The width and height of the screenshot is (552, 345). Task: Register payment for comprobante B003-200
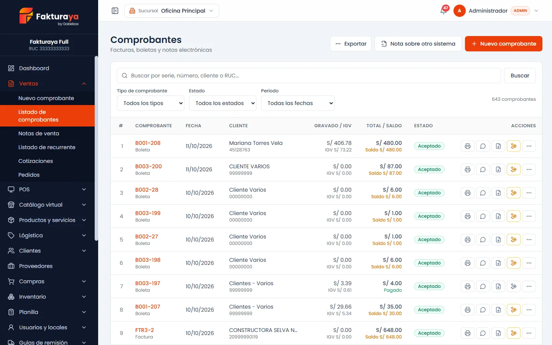(514, 169)
